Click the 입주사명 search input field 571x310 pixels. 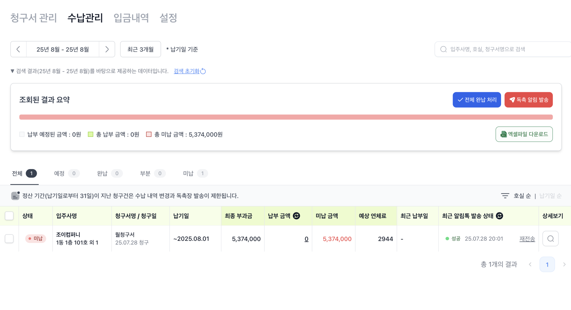[506, 49]
